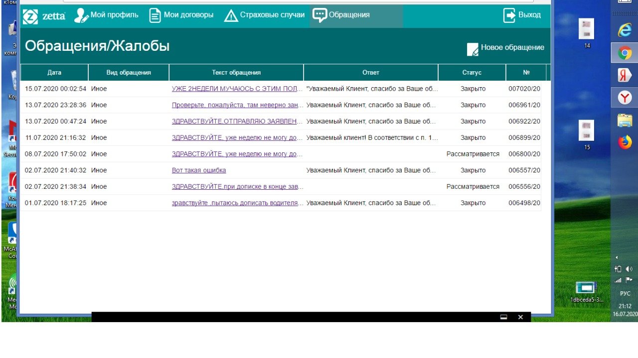The width and height of the screenshot is (638, 358).
Task: Click the Новое обращение pencil icon
Action: tap(473, 49)
